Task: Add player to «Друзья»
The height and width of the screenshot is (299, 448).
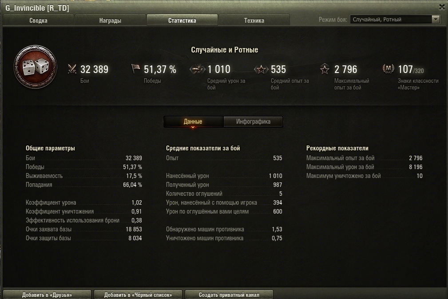Action: pyautogui.click(x=47, y=295)
